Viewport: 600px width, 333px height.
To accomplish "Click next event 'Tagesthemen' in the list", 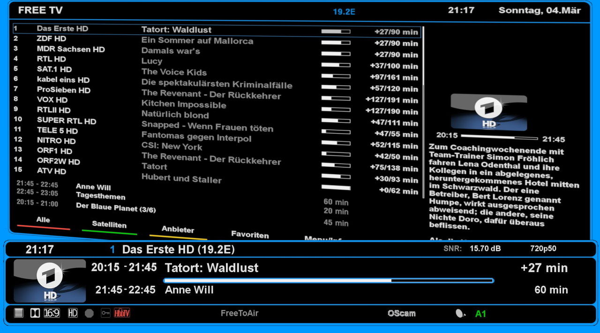I will [101, 197].
